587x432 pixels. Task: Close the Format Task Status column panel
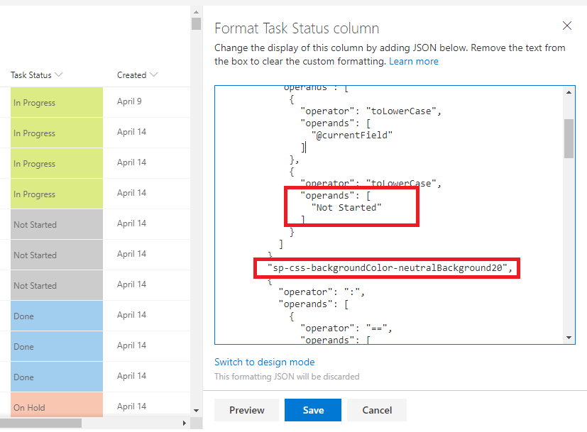pos(566,26)
